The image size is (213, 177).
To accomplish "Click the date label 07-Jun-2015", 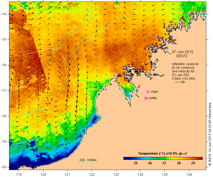I will click(183, 52).
